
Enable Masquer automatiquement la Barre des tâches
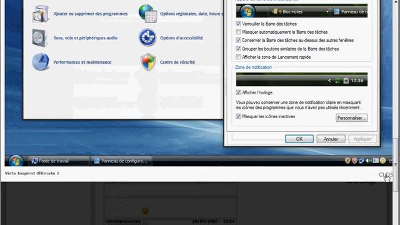point(238,32)
